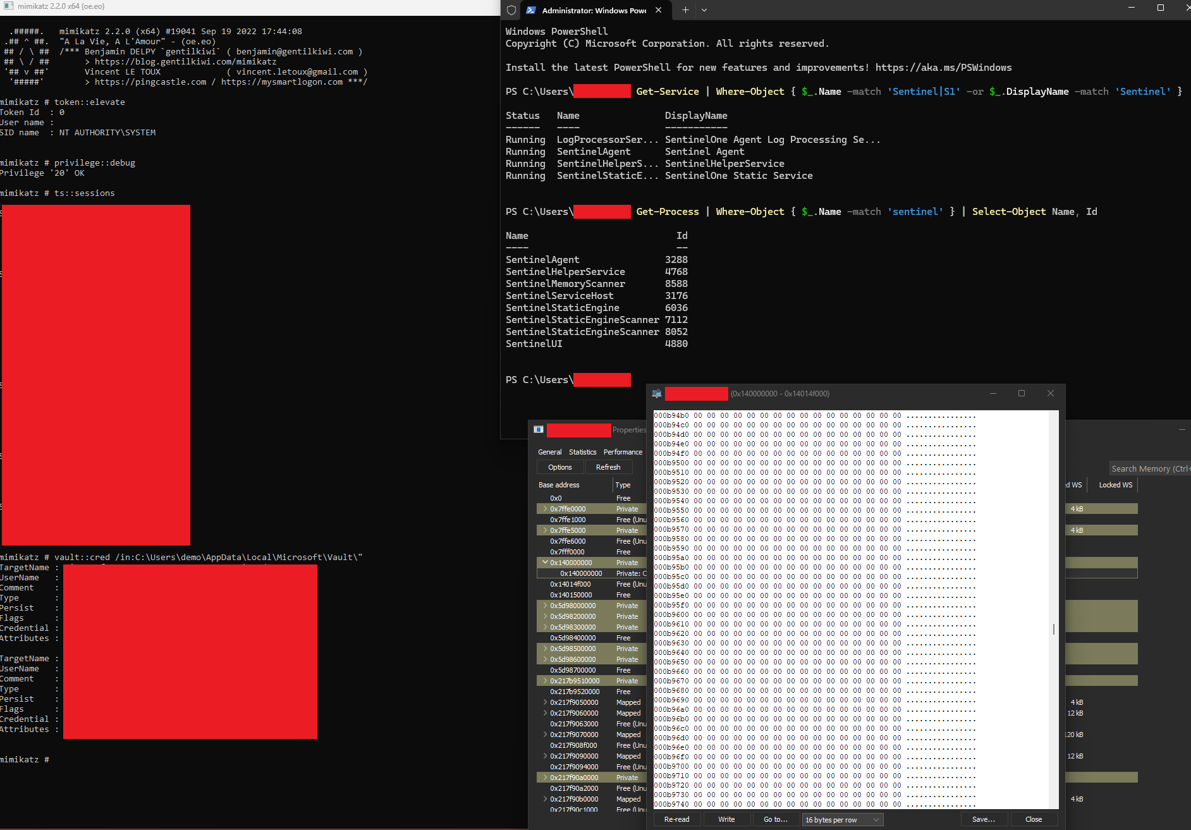This screenshot has height=830, width=1191.
Task: Expand the 0x5d98000000 memory region
Action: click(x=546, y=606)
